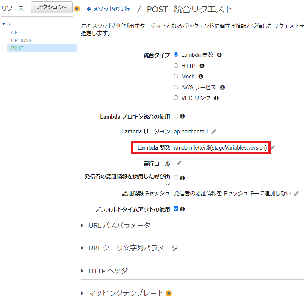
Task: Open the アクション dropdown button
Action: click(x=52, y=7)
